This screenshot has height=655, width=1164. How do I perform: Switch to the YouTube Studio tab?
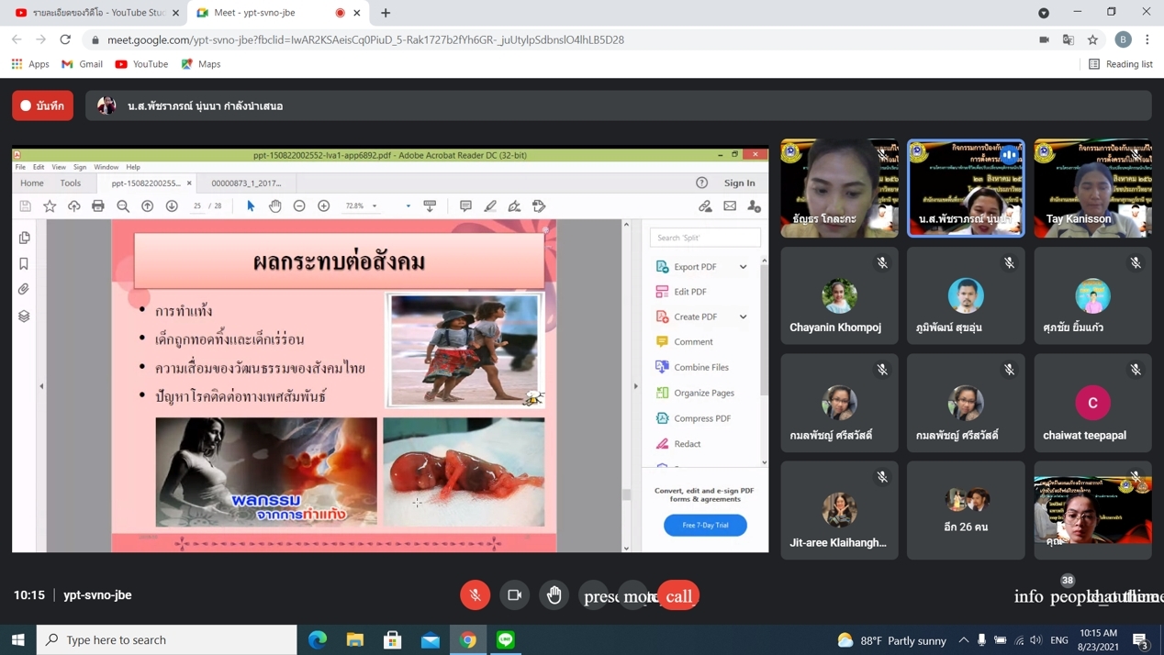[x=92, y=13]
